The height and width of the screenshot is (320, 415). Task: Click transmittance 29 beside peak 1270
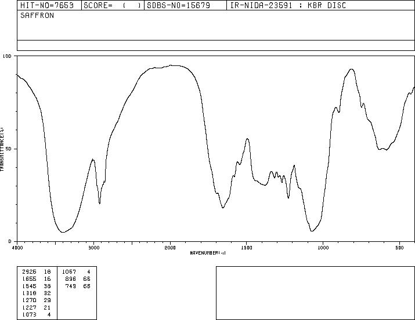(48, 300)
